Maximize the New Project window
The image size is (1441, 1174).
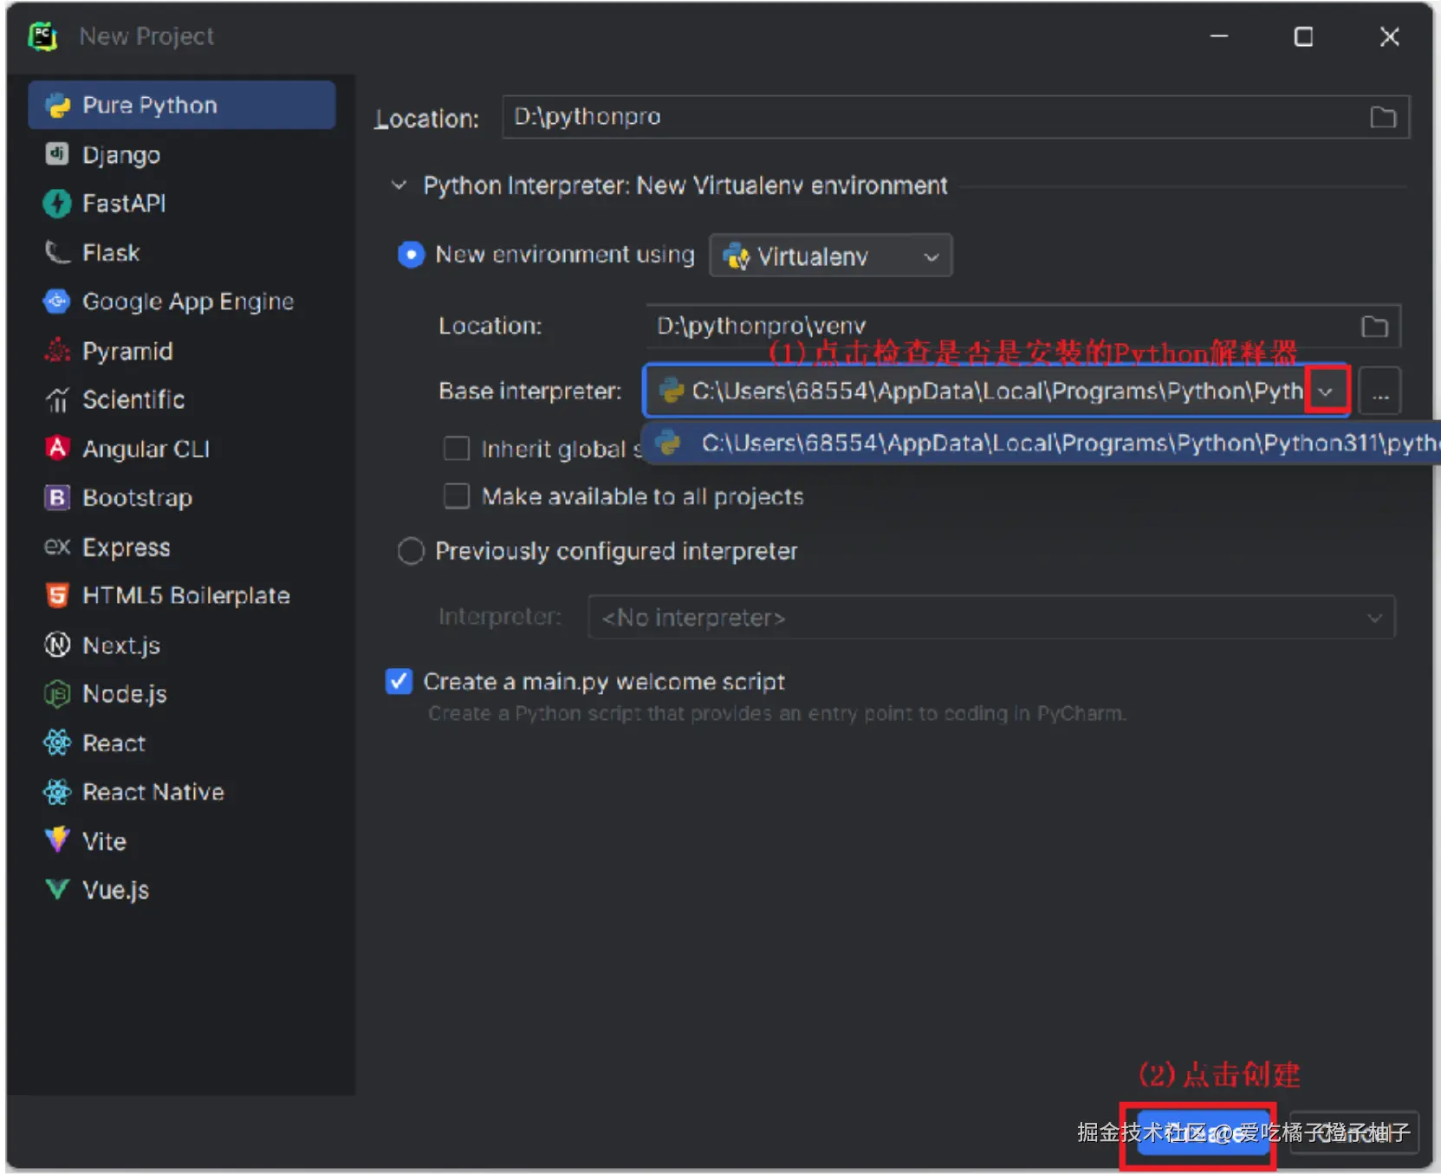(1303, 36)
